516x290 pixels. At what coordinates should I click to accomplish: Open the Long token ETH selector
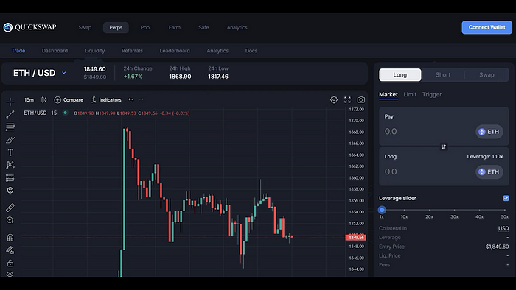pyautogui.click(x=489, y=171)
